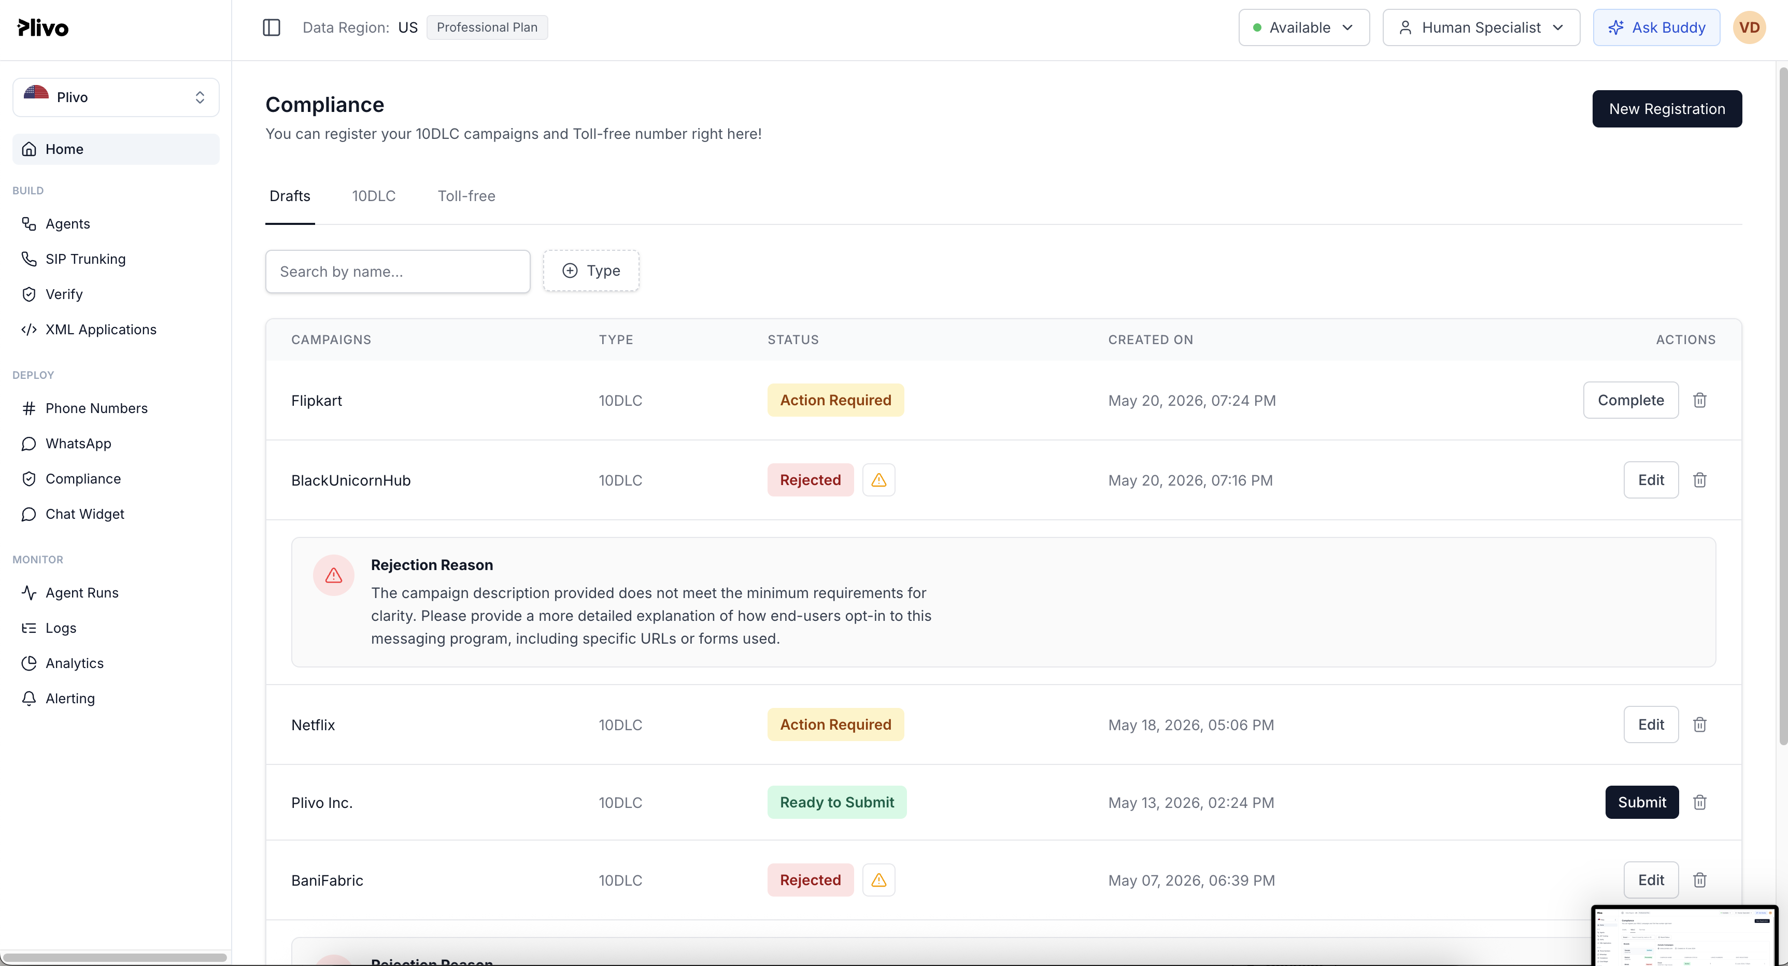The height and width of the screenshot is (966, 1788).
Task: Click Ask Buddy button
Action: pos(1656,28)
